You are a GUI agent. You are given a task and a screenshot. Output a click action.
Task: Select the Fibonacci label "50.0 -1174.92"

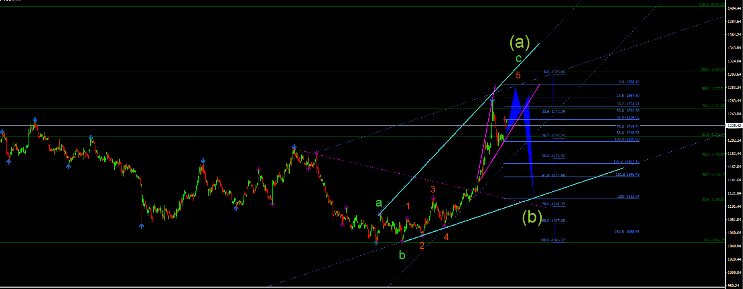553,156
